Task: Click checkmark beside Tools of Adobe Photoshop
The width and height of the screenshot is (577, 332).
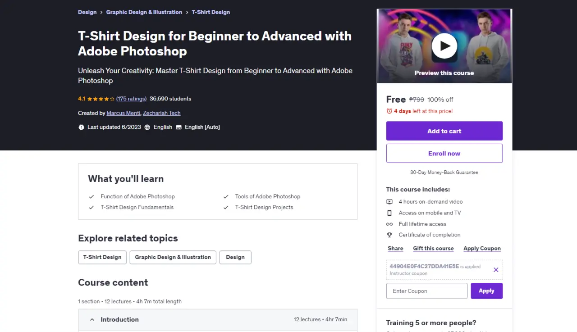Action: pos(226,196)
